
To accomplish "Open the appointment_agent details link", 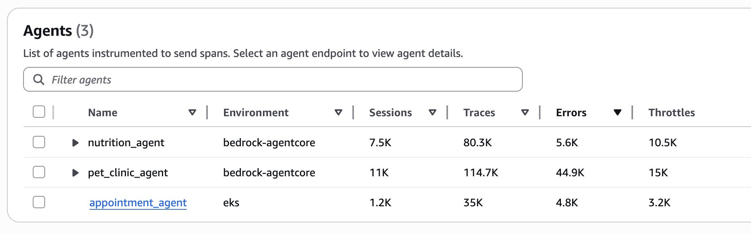I will (x=138, y=202).
